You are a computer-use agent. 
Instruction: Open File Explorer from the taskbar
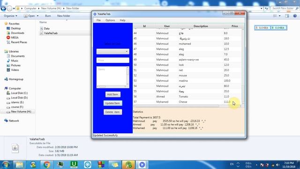(x=19, y=165)
